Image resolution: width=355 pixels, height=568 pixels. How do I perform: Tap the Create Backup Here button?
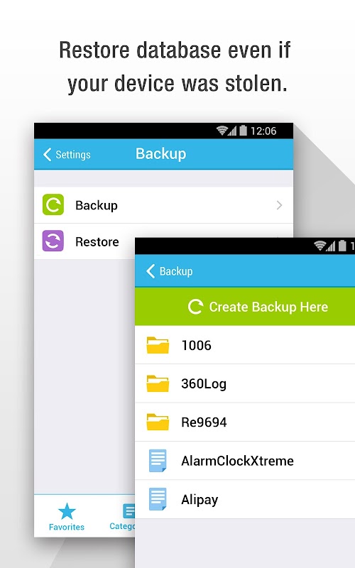245,307
